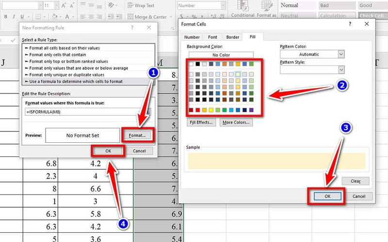Viewport: 388px width, 242px height.
Task: Switch to the Font tab in Format Cells
Action: click(x=212, y=37)
